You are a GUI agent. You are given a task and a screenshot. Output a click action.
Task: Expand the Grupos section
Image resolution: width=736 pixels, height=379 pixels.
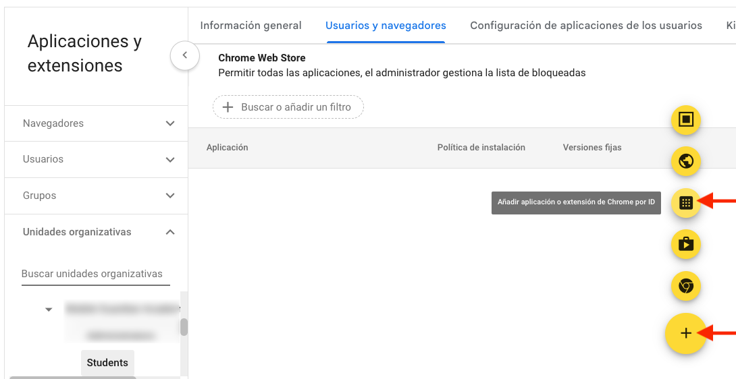(x=170, y=196)
